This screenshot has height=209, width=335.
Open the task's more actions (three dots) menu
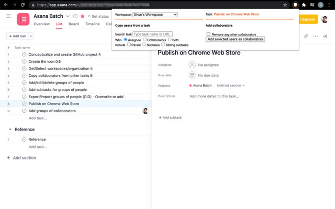point(315,37)
